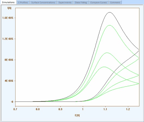
Task: Click the peak of the black curve
Action: pyautogui.click(x=110, y=12)
